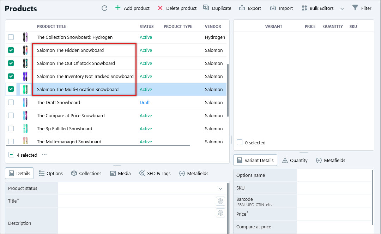Viewport: 381px width, 234px height.
Task: Click the VARIANT column header
Action: pos(274,26)
